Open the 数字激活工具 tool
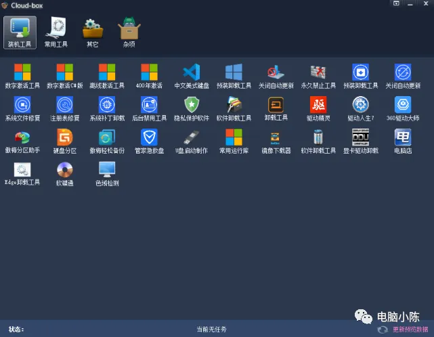 22,76
